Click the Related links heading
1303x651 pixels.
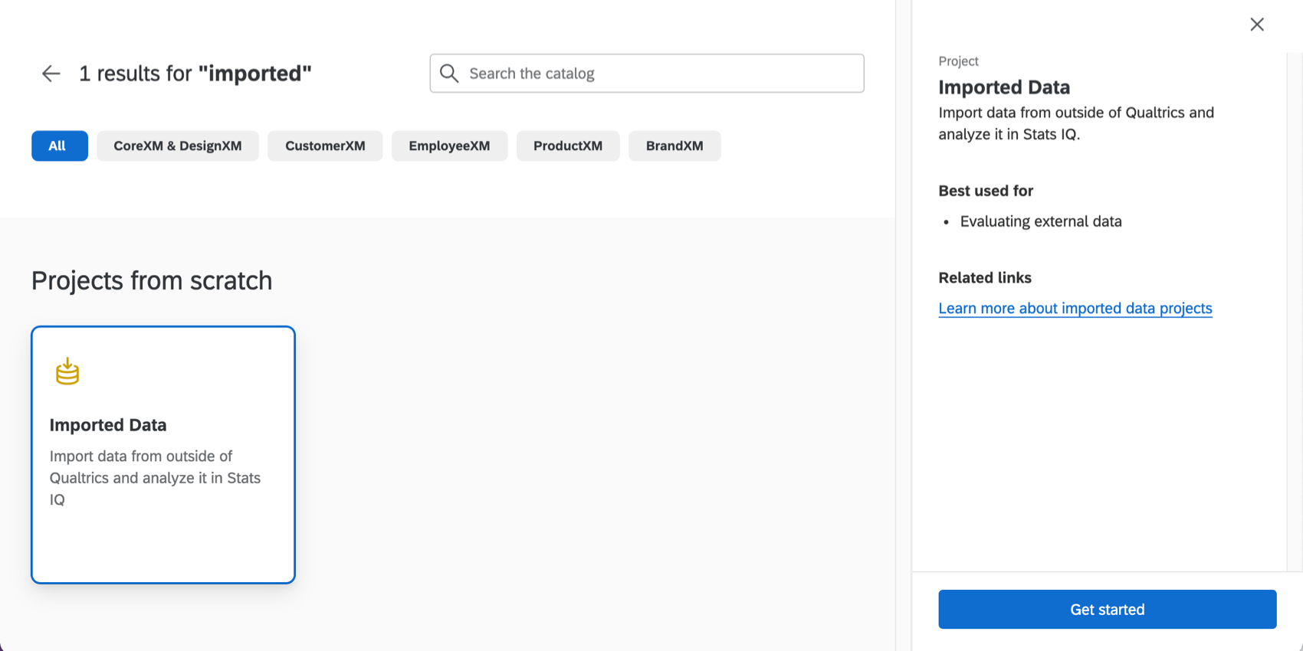click(x=985, y=278)
